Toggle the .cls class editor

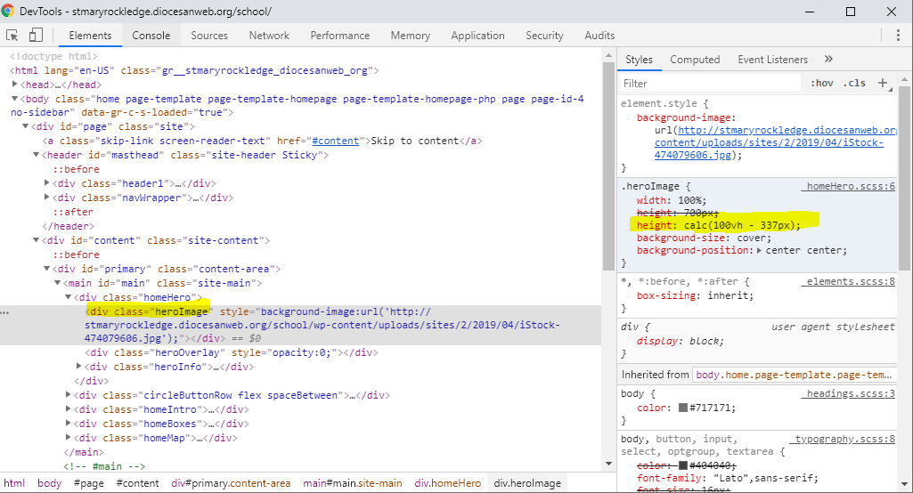(854, 84)
